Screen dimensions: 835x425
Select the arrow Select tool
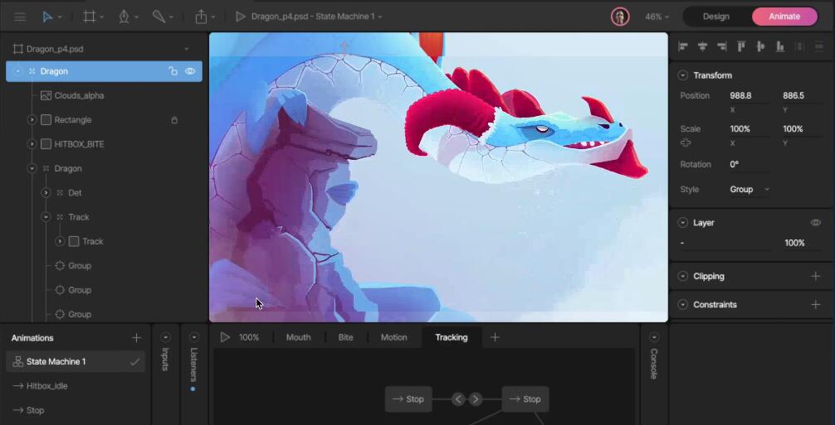47,17
